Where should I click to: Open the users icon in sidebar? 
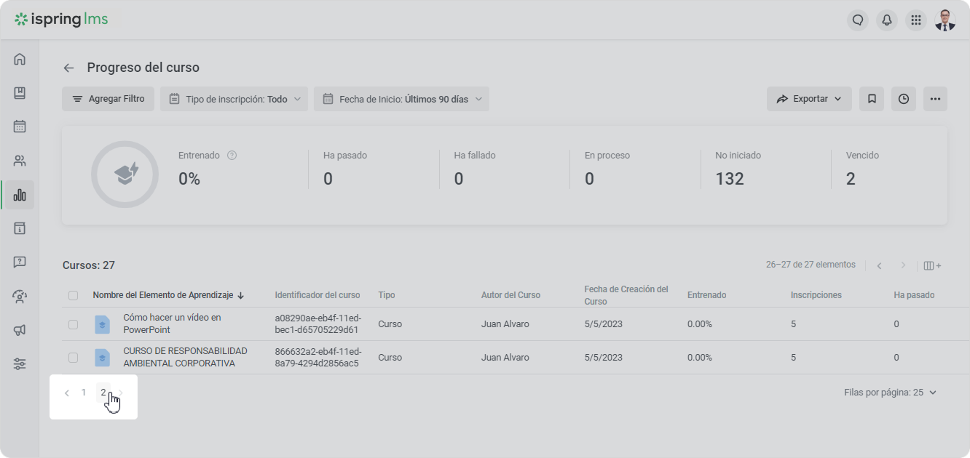tap(20, 161)
